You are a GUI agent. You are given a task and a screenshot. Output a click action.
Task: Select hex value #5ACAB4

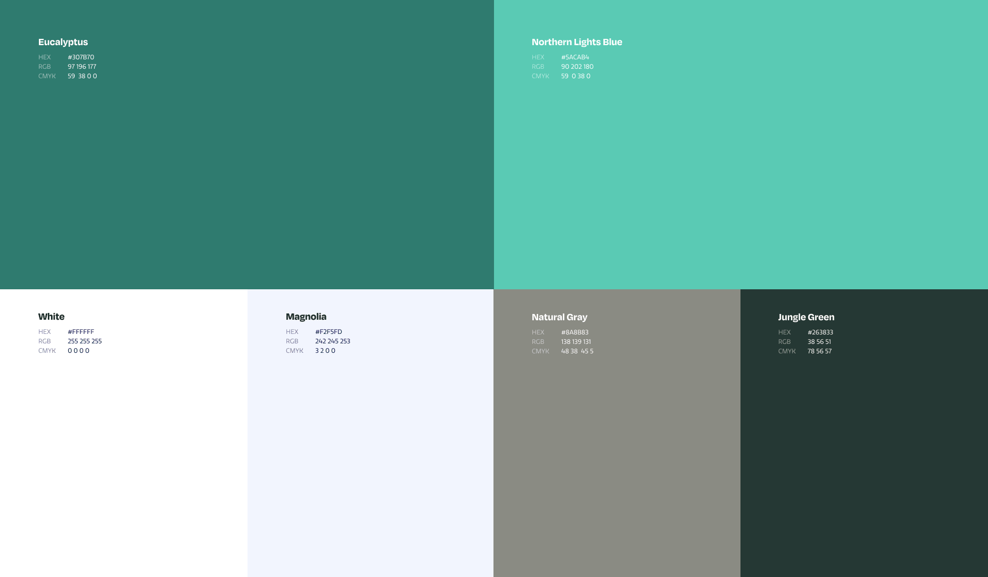tap(575, 57)
